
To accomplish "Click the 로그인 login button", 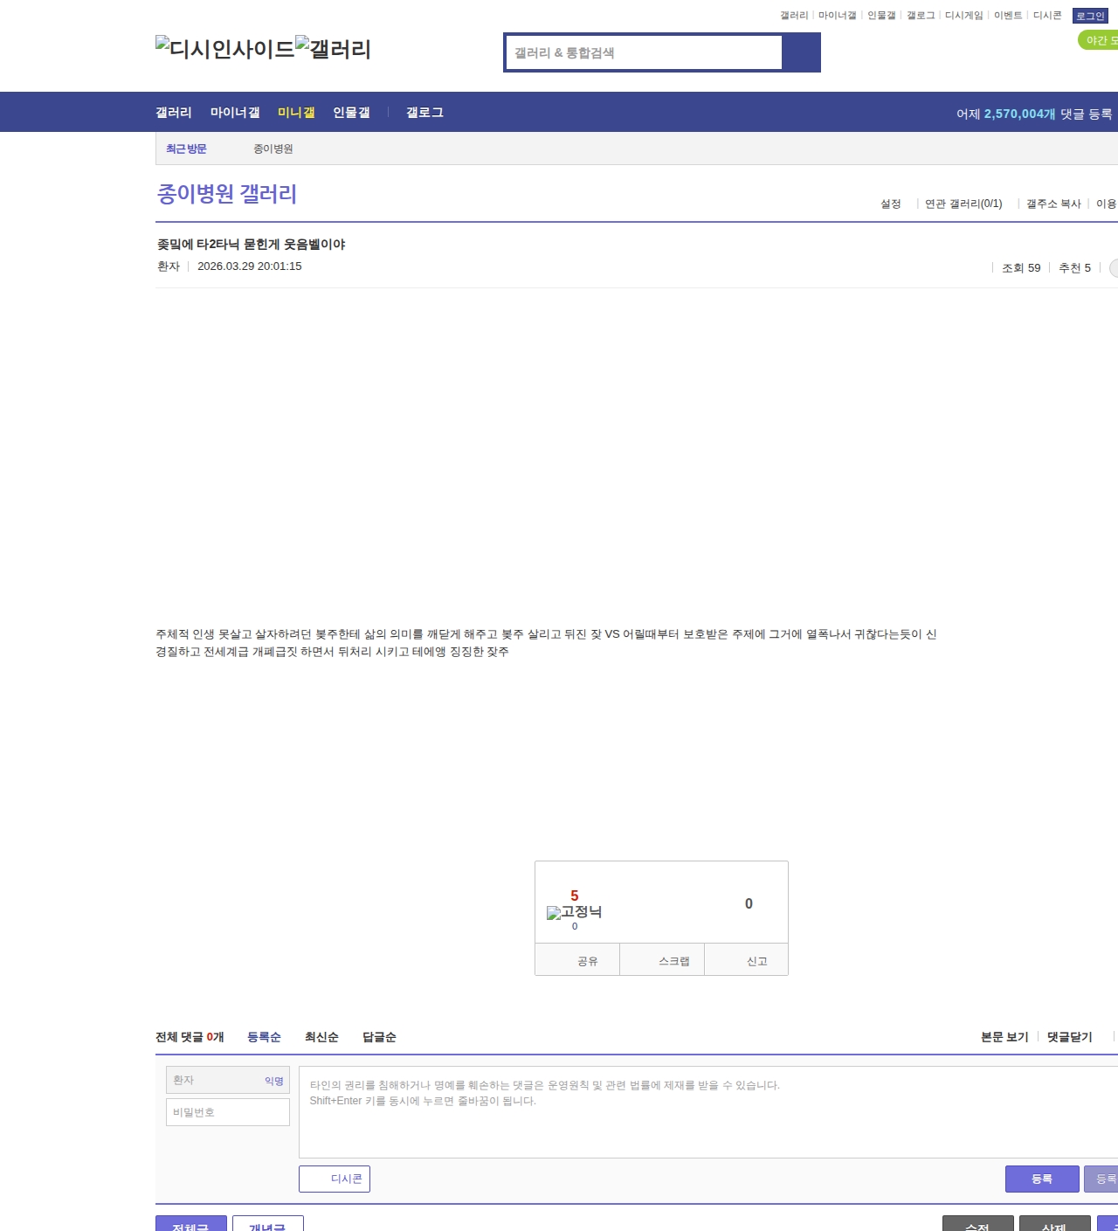I will pos(1090,16).
